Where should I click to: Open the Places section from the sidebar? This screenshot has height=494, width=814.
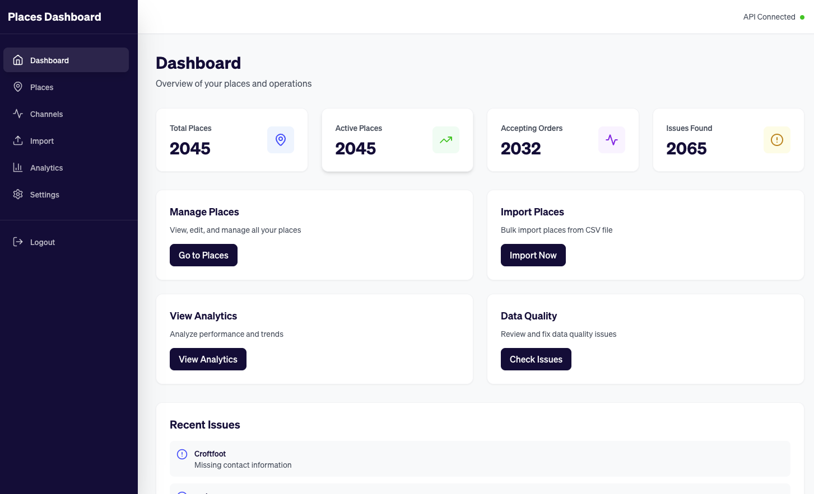click(x=41, y=87)
